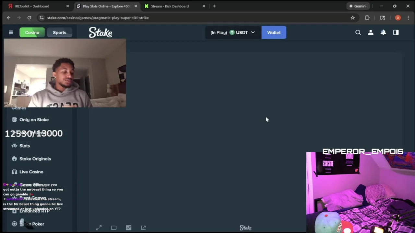
Task: Close the Kick Dashboard tab
Action: pyautogui.click(x=204, y=6)
